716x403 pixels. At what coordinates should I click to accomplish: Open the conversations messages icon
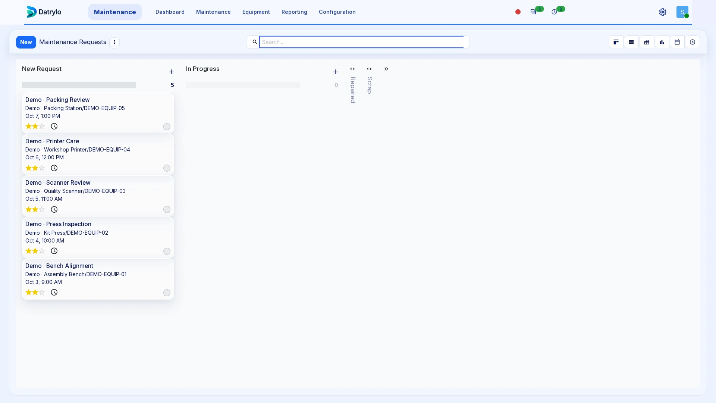pos(533,12)
